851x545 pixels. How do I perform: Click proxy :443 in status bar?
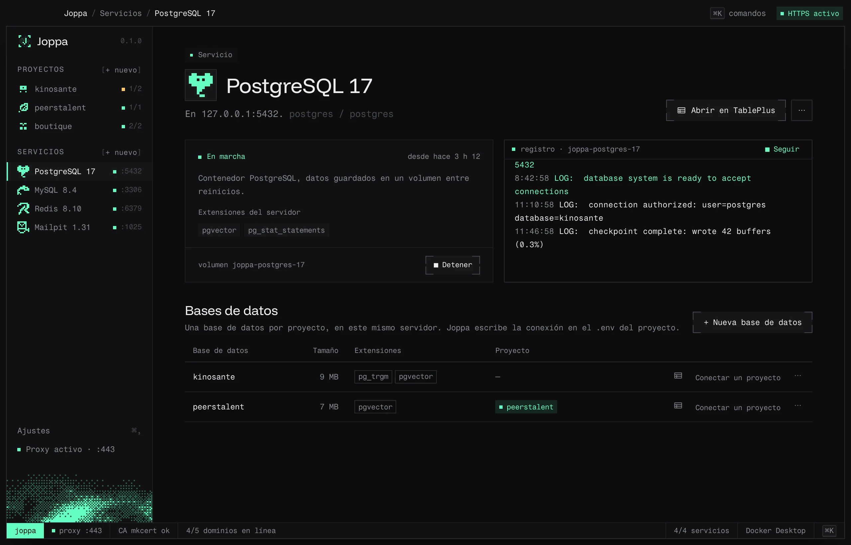coord(77,530)
